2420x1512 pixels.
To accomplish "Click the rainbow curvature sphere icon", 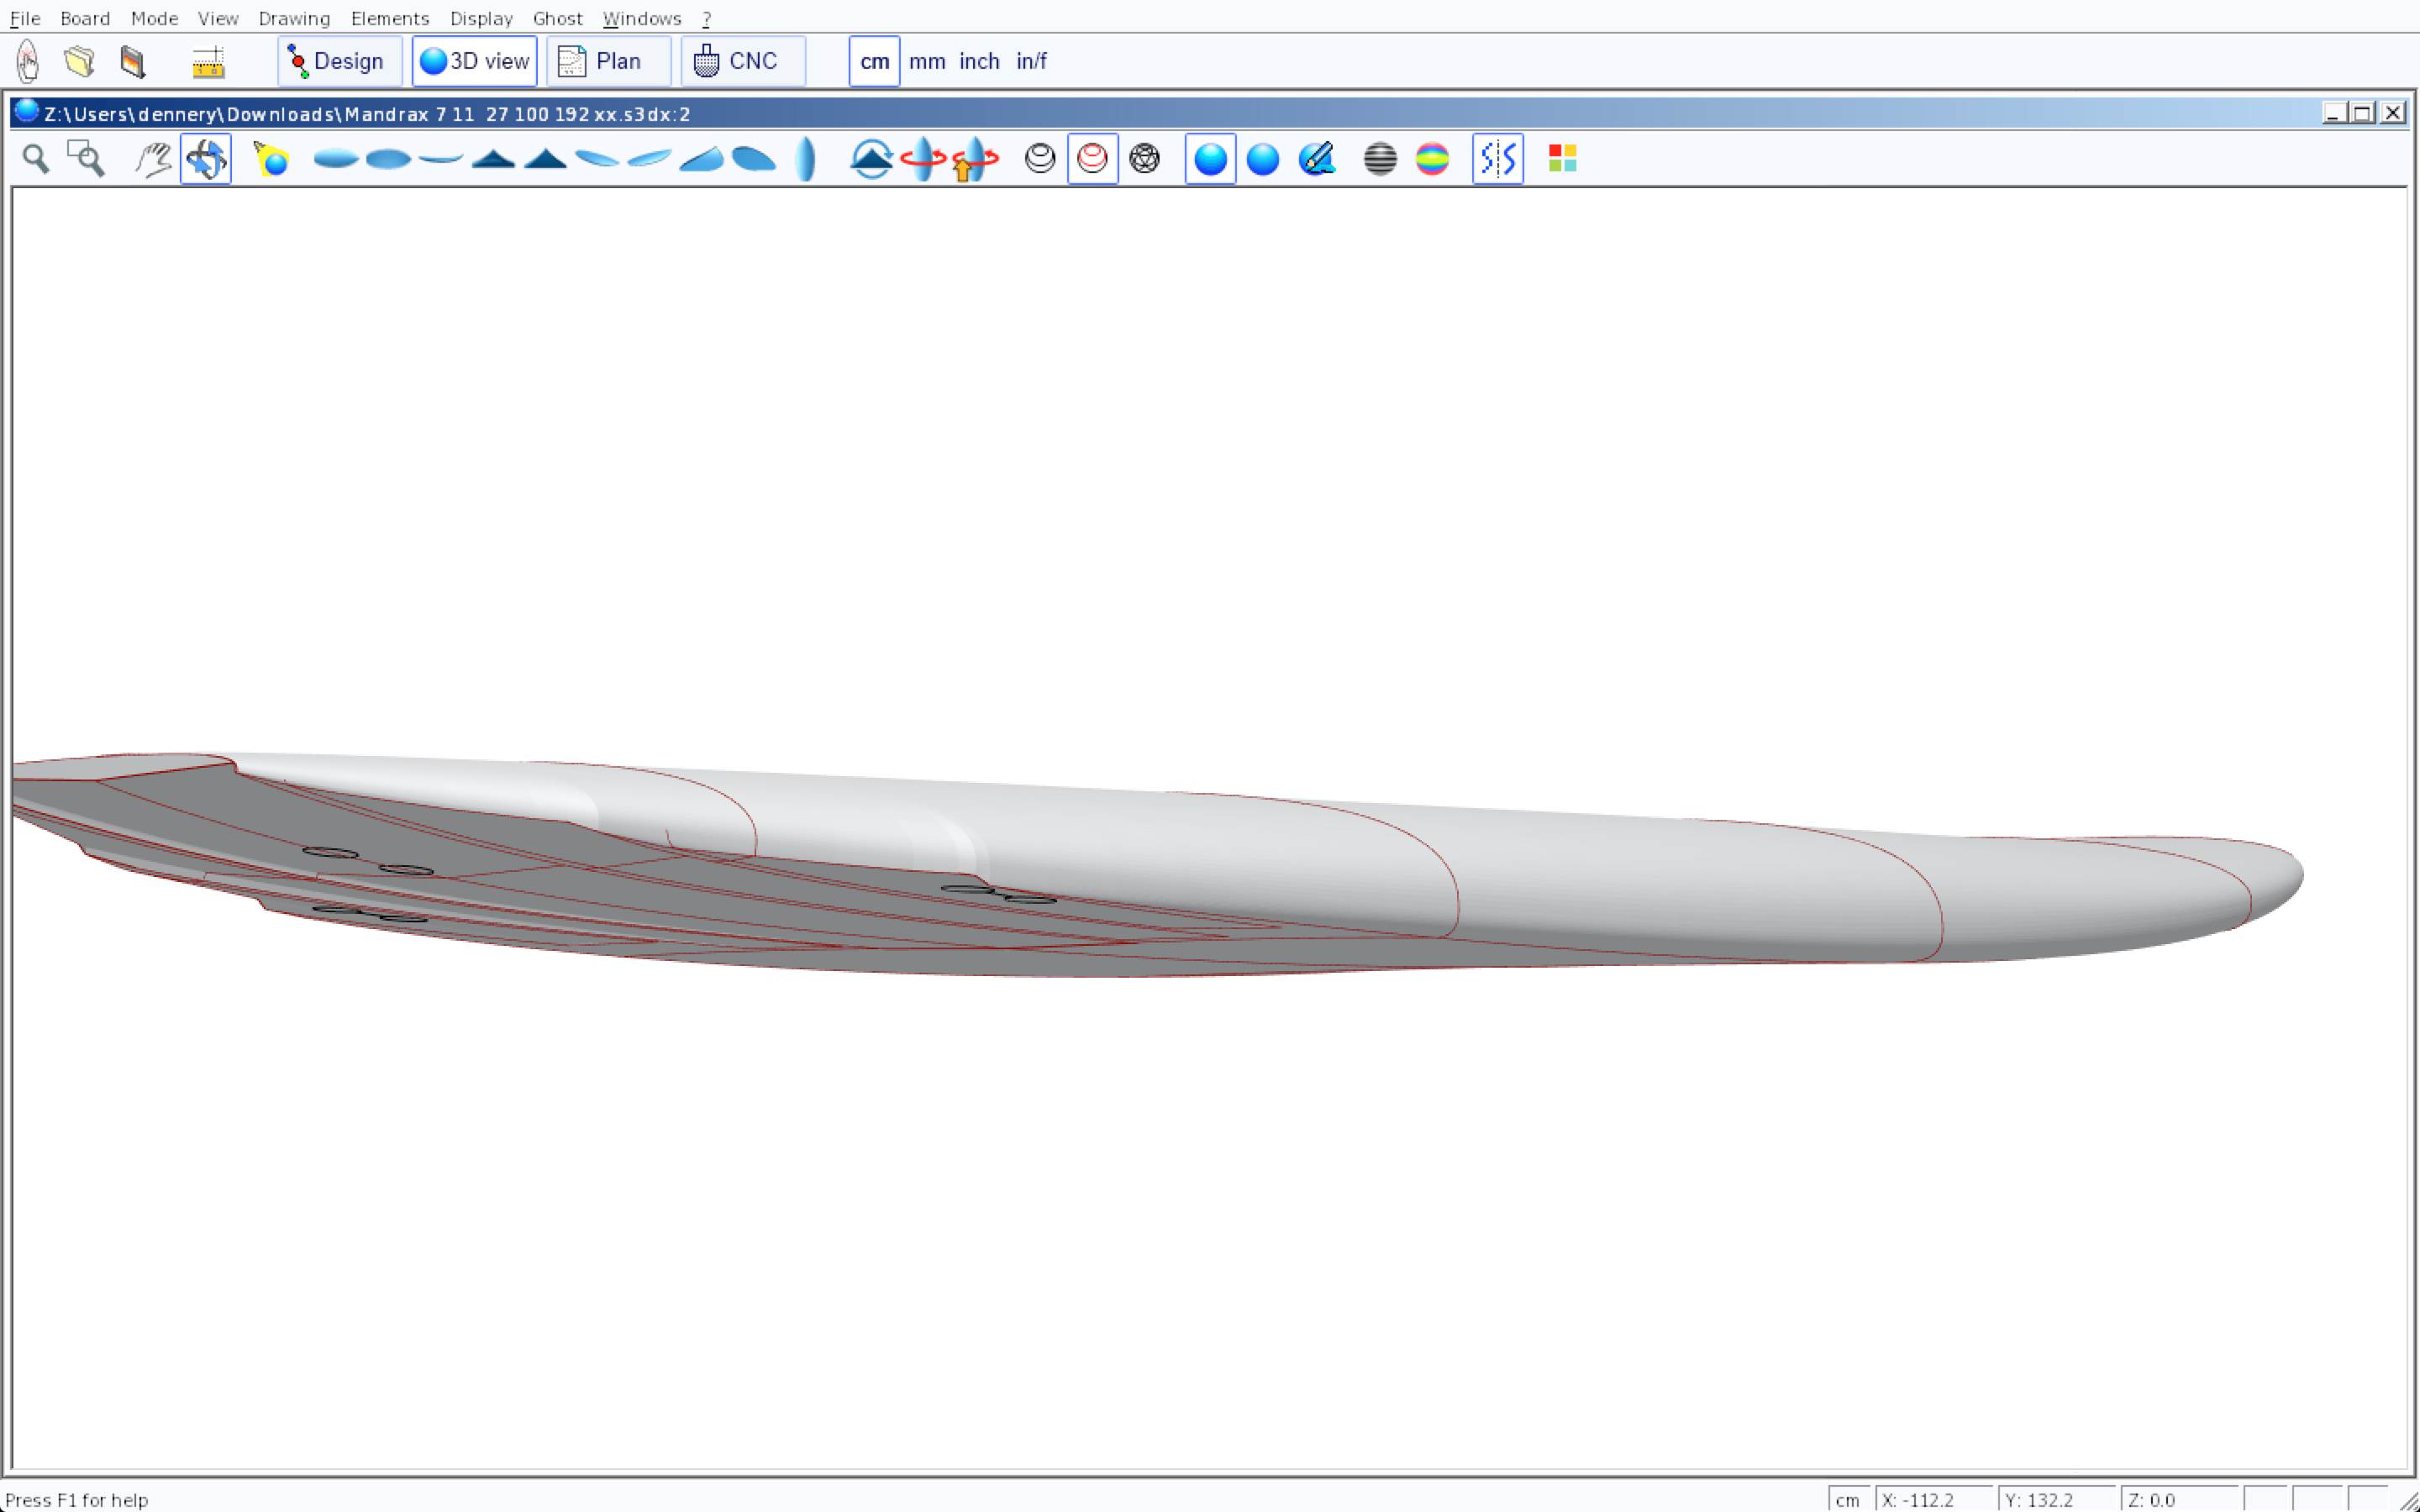I will (1432, 159).
